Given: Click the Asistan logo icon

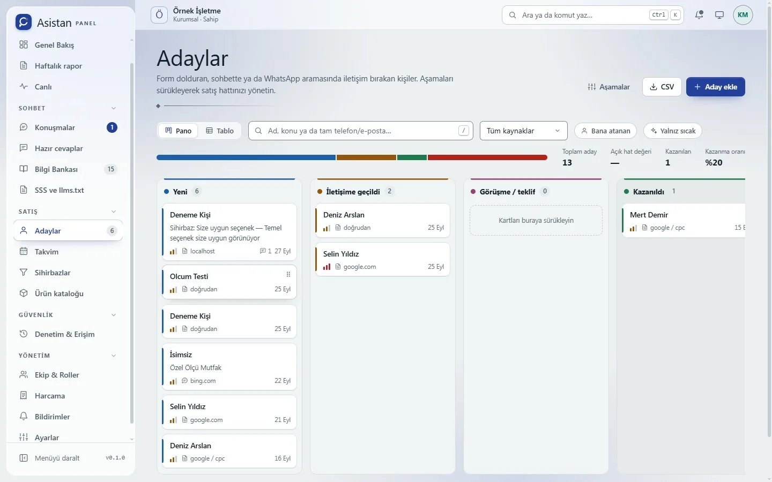Looking at the screenshot, I should coord(23,22).
